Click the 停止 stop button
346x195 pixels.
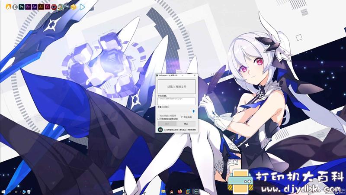186,124
